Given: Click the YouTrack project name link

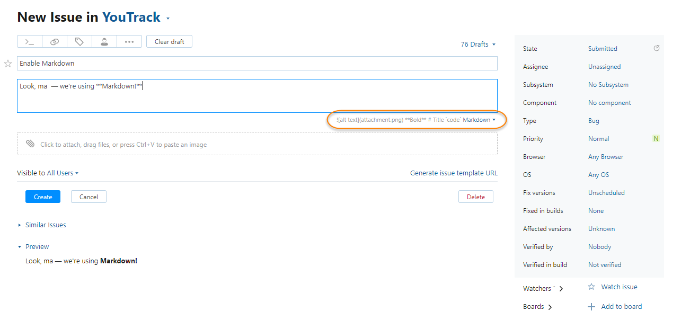Looking at the screenshot, I should pyautogui.click(x=131, y=17).
